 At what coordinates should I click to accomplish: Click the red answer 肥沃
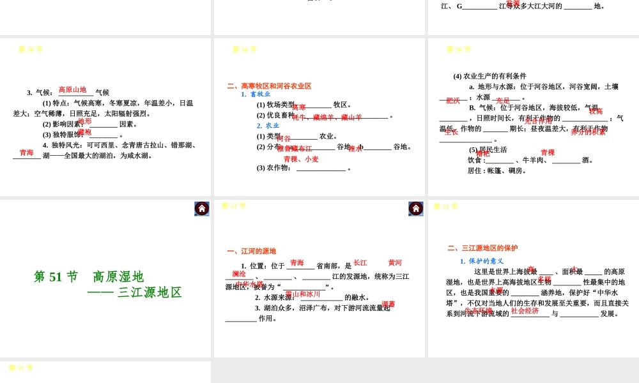[453, 100]
